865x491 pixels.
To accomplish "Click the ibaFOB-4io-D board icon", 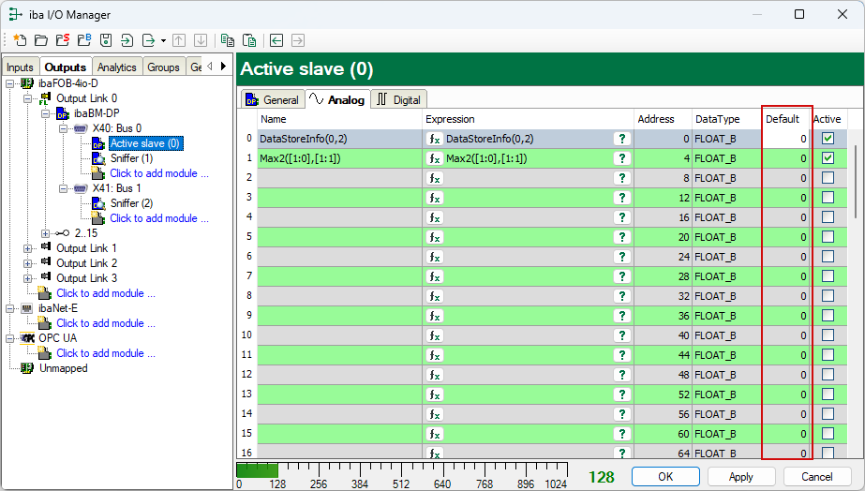I will coord(27,83).
